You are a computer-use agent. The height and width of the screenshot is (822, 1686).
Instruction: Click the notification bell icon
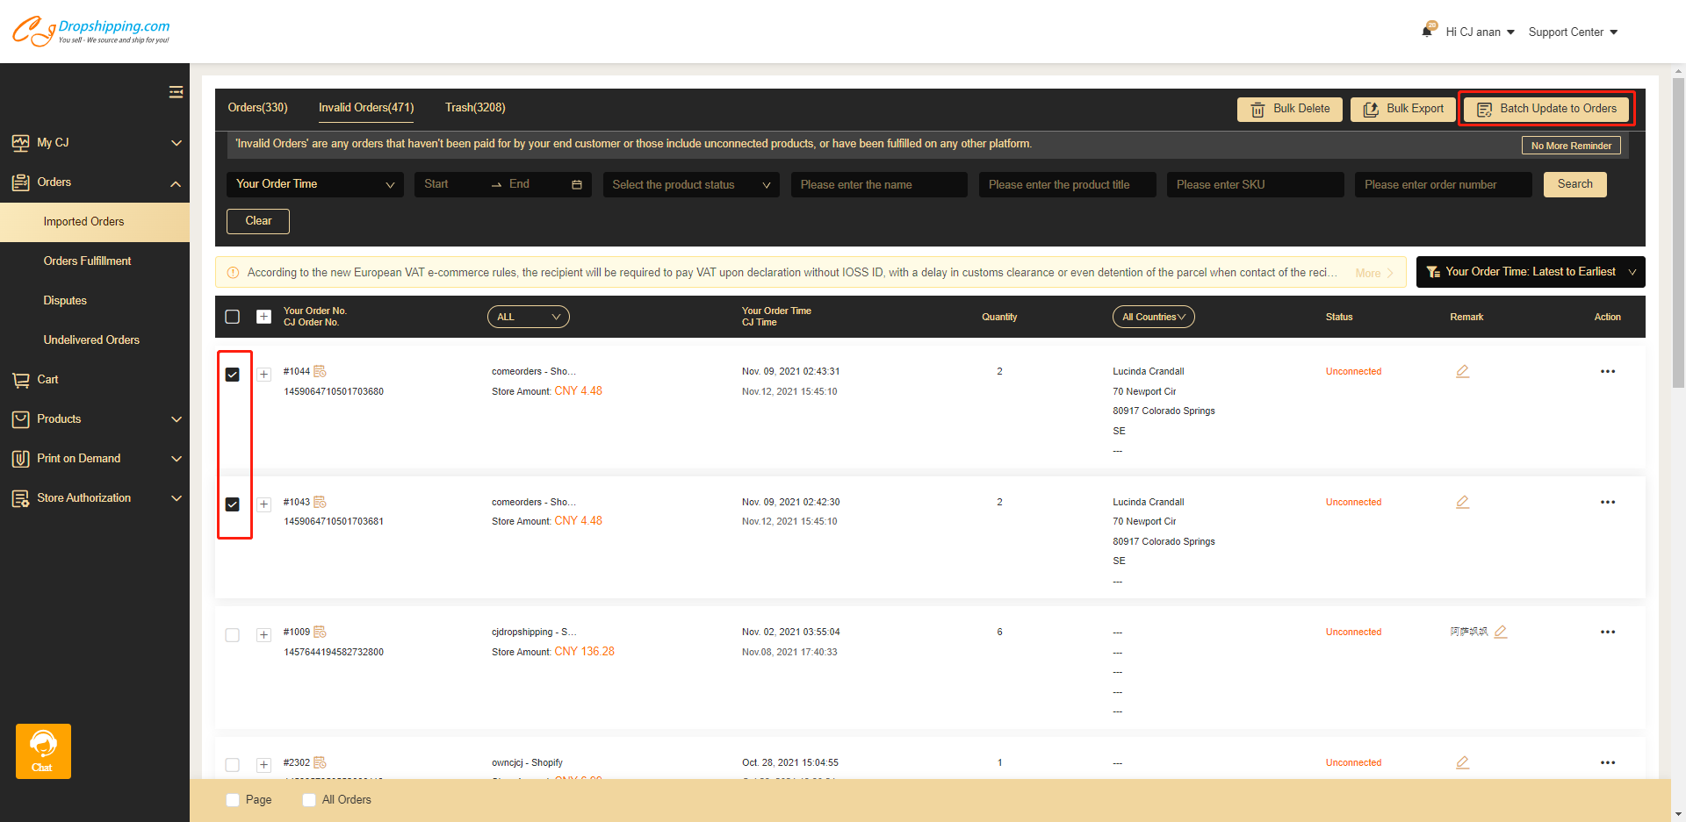[1428, 32]
